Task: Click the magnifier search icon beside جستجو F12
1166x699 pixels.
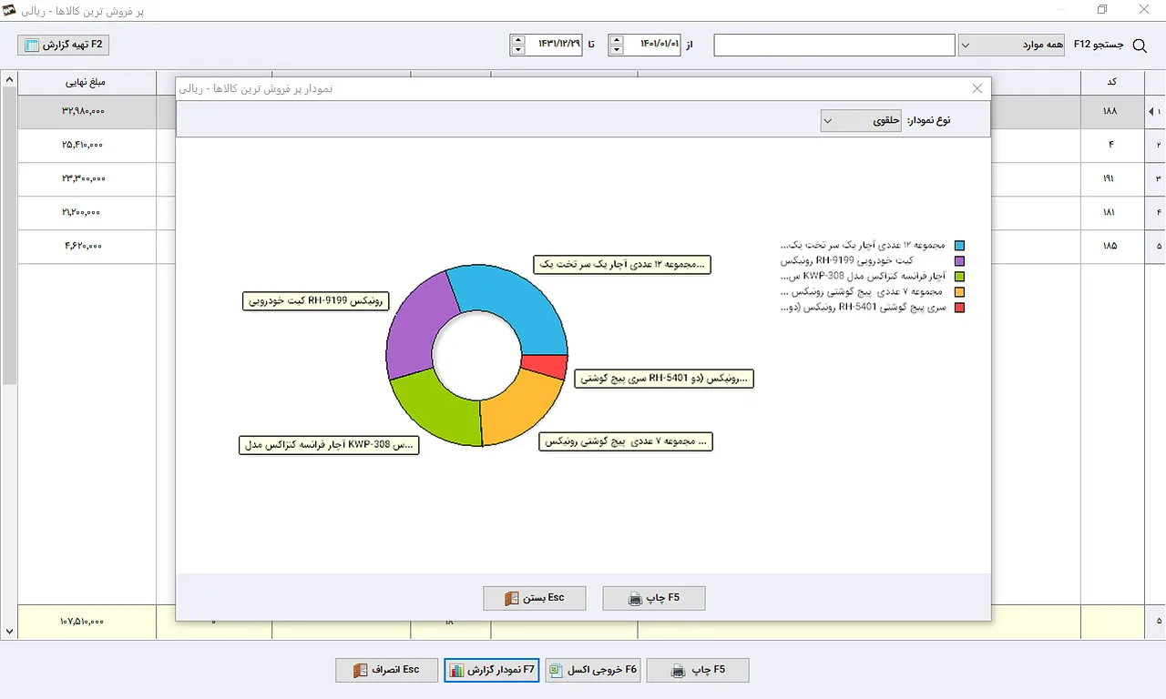Action: click(1139, 46)
